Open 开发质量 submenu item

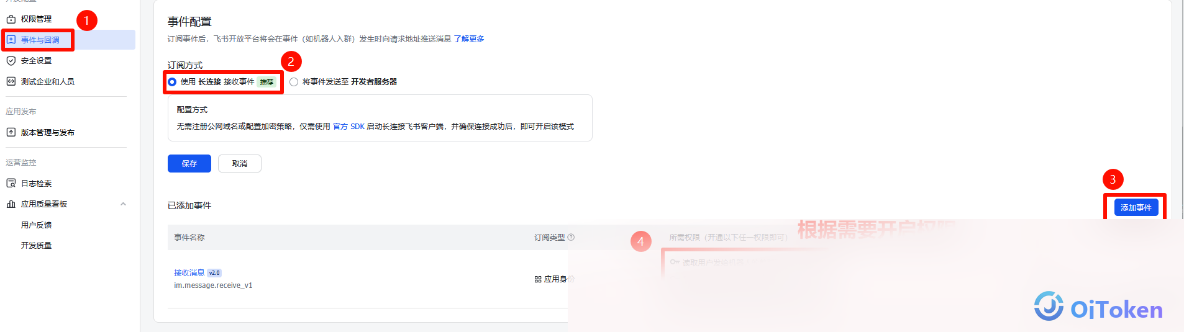click(x=37, y=246)
